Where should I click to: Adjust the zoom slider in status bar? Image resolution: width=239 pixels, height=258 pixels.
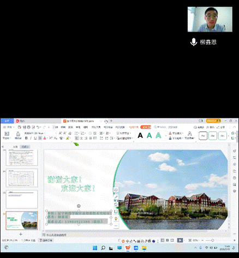(212, 241)
